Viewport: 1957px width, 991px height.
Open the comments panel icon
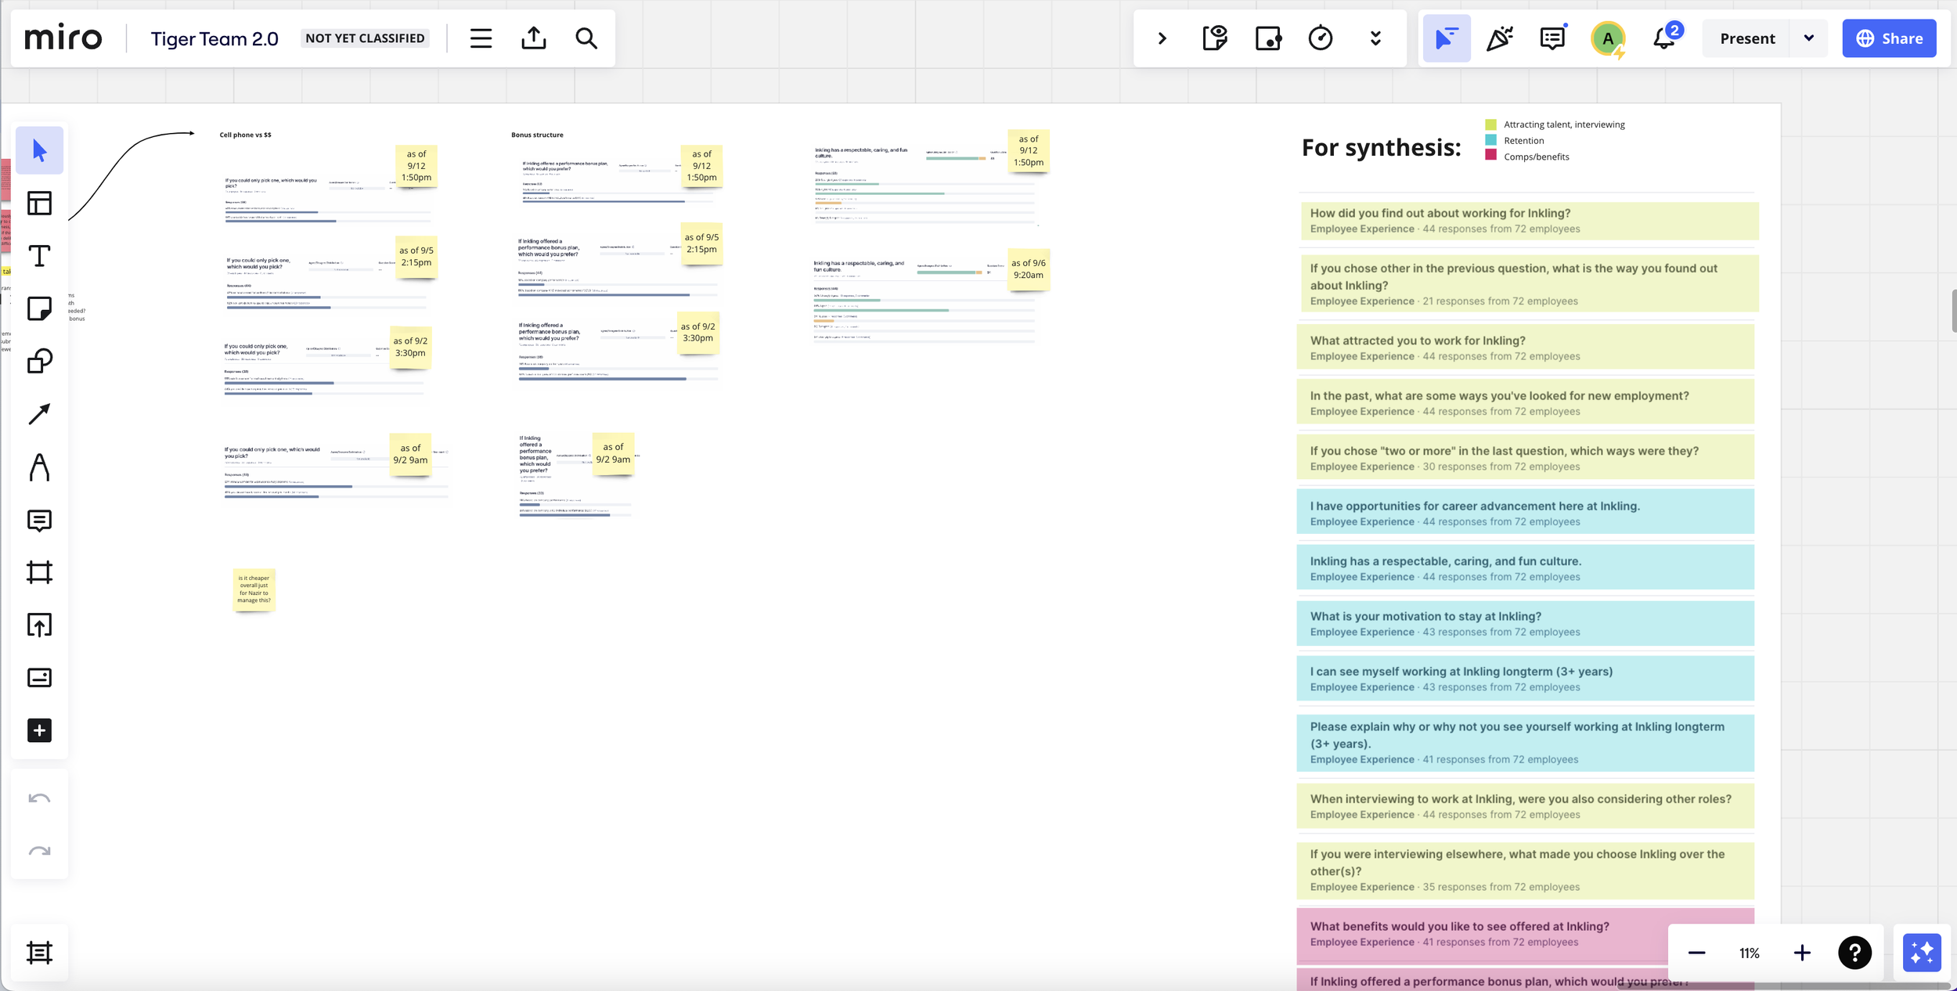[1552, 38]
